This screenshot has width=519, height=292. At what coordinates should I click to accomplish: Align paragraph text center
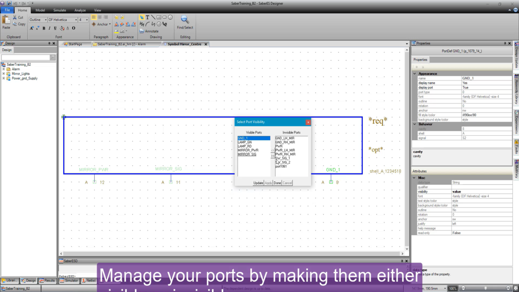tap(99, 17)
